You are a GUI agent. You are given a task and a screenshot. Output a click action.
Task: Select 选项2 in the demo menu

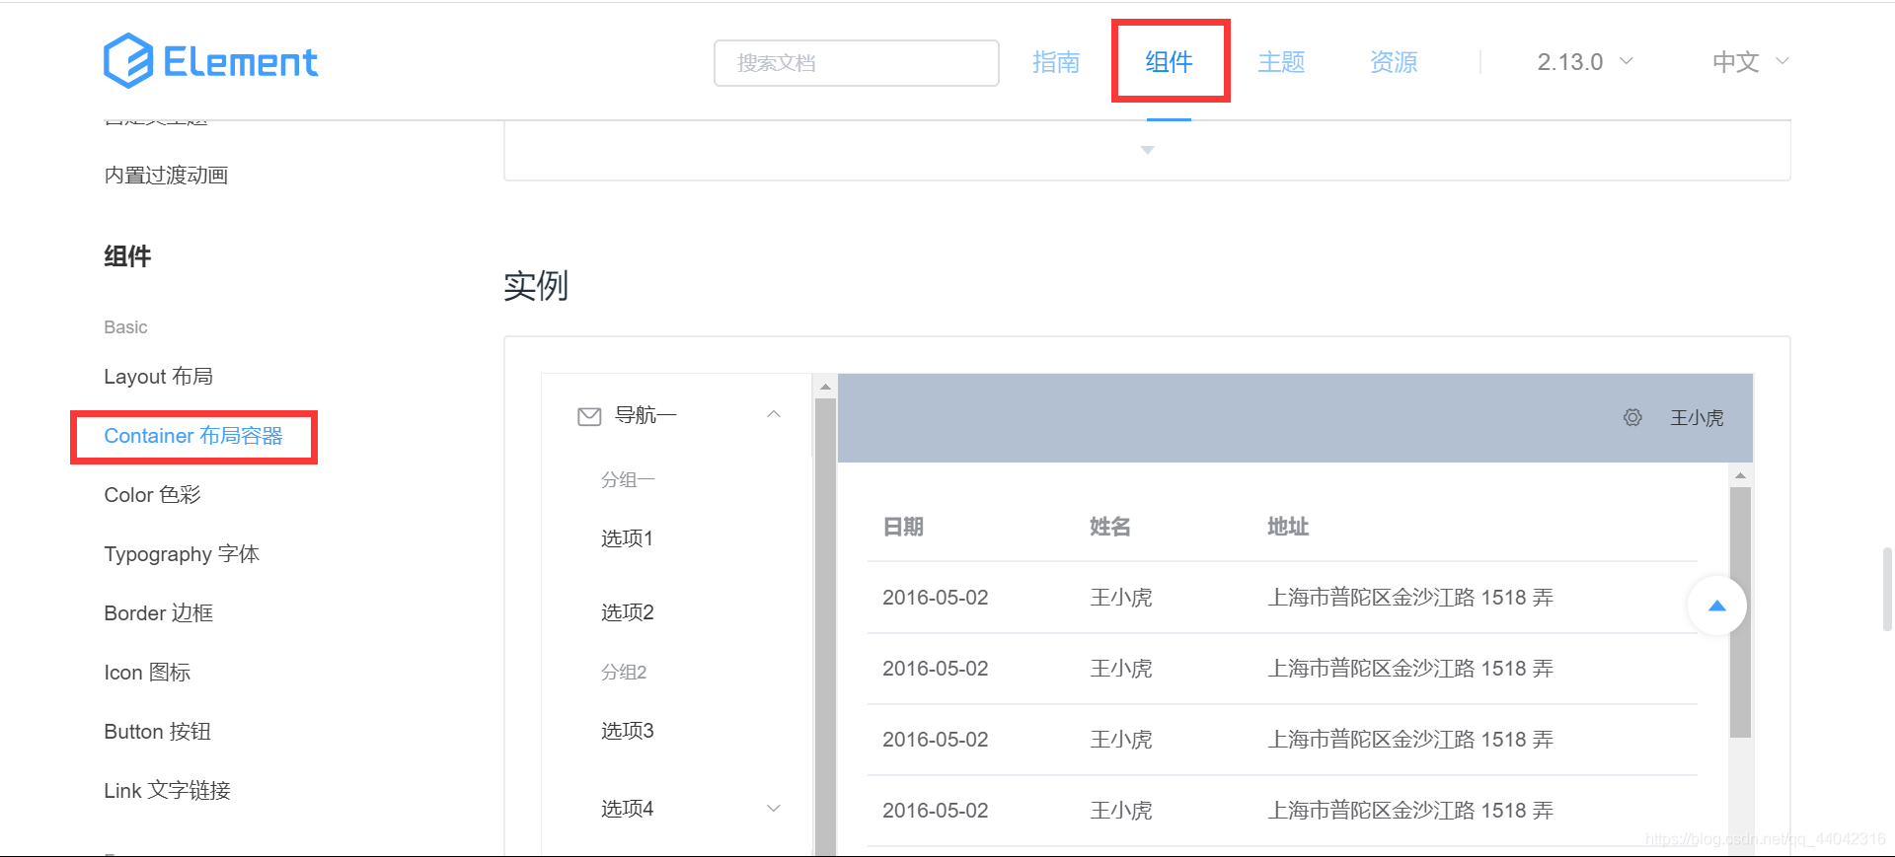click(x=628, y=612)
